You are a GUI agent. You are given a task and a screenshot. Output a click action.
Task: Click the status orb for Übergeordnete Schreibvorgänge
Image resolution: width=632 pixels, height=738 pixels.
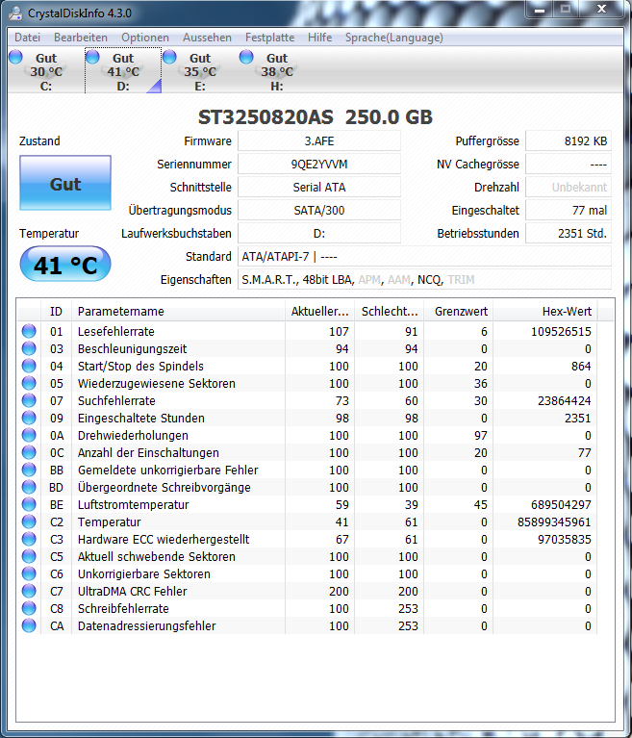(x=29, y=487)
